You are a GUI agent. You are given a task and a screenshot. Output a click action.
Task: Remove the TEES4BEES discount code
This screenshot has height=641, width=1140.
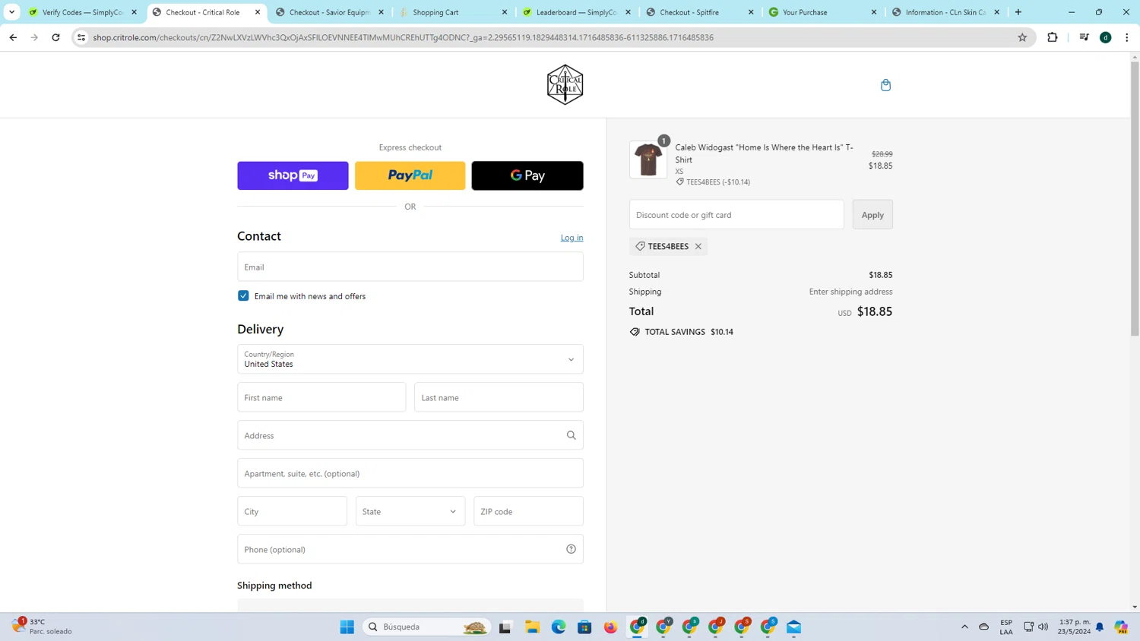tap(698, 246)
